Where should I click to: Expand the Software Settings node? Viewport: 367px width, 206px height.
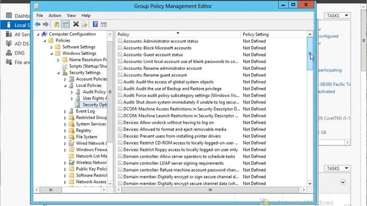(x=52, y=47)
